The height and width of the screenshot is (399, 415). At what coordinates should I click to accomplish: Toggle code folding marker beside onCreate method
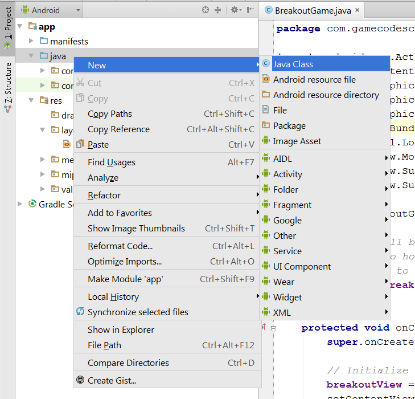(273, 329)
